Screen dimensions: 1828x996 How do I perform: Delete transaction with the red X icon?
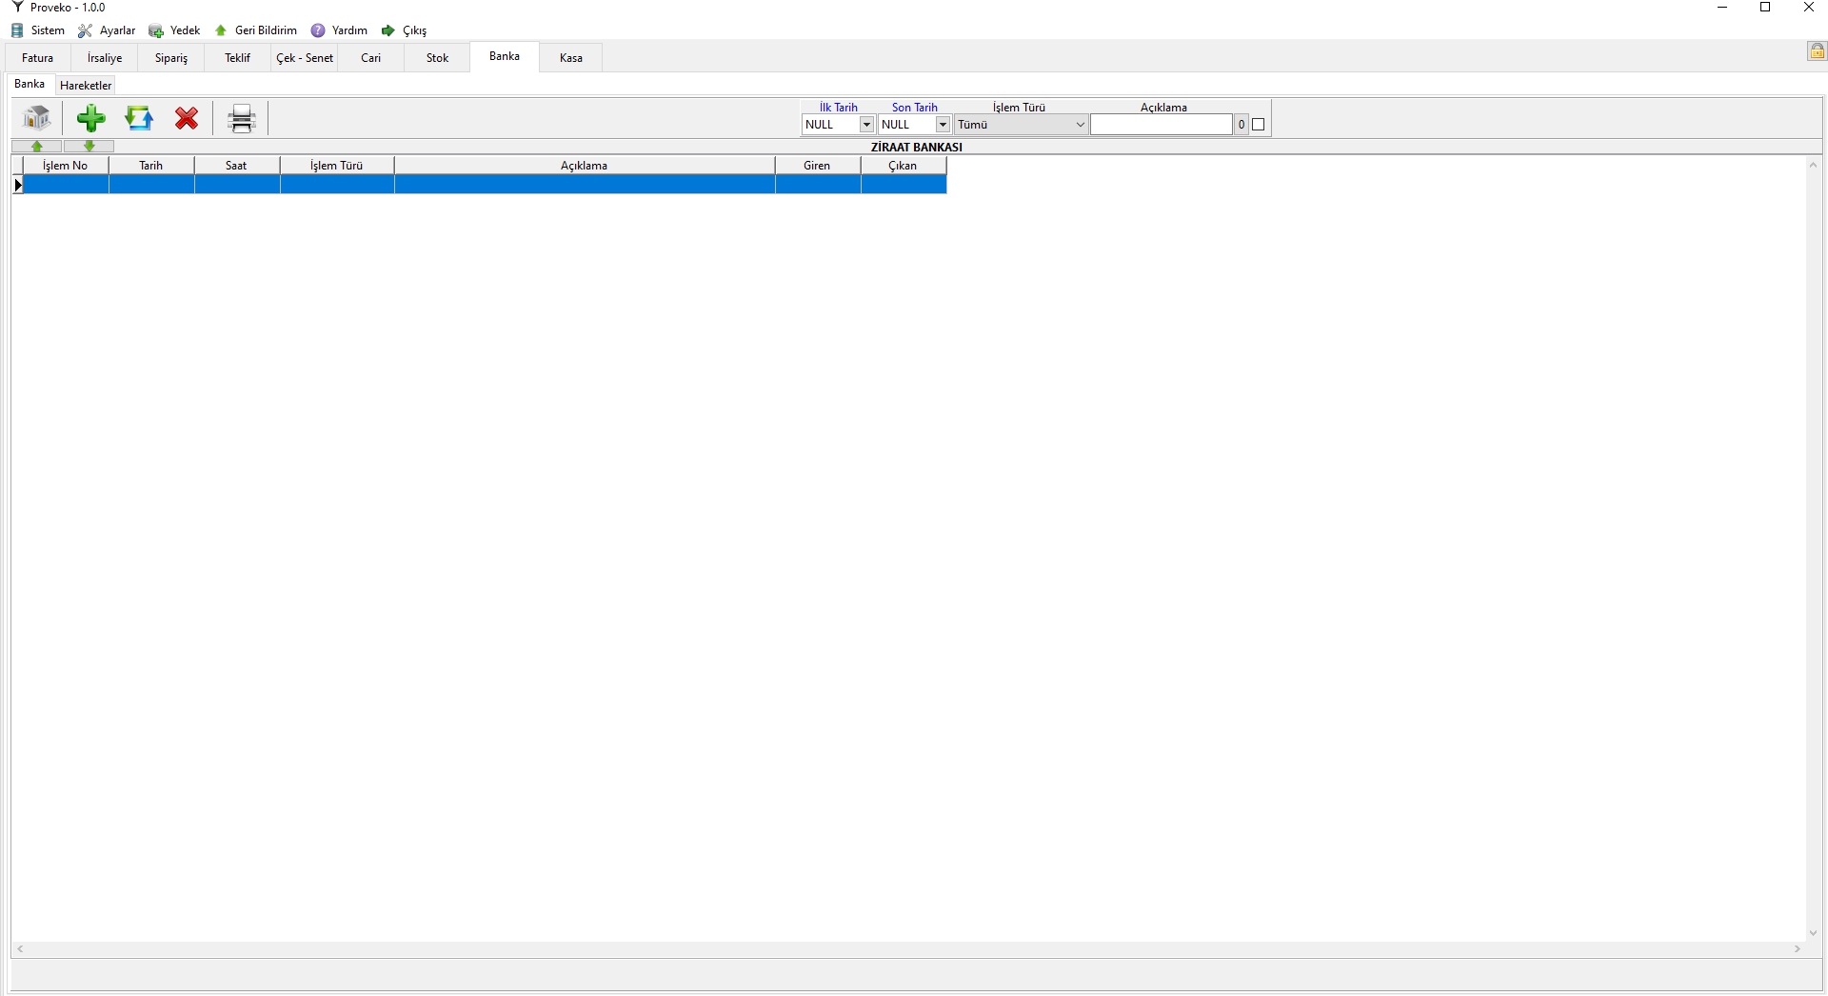187,118
